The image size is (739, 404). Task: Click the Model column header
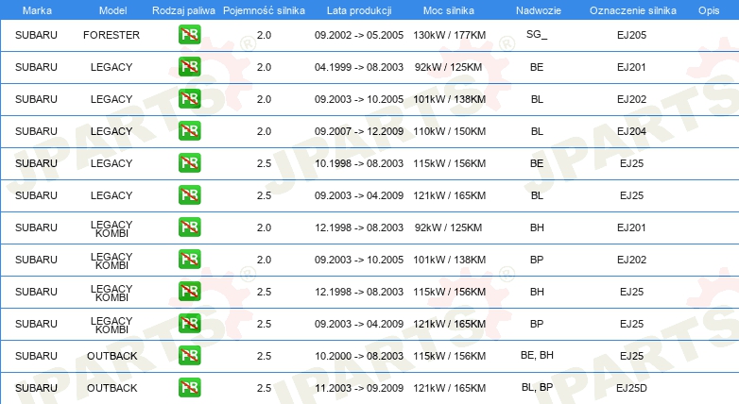(112, 10)
